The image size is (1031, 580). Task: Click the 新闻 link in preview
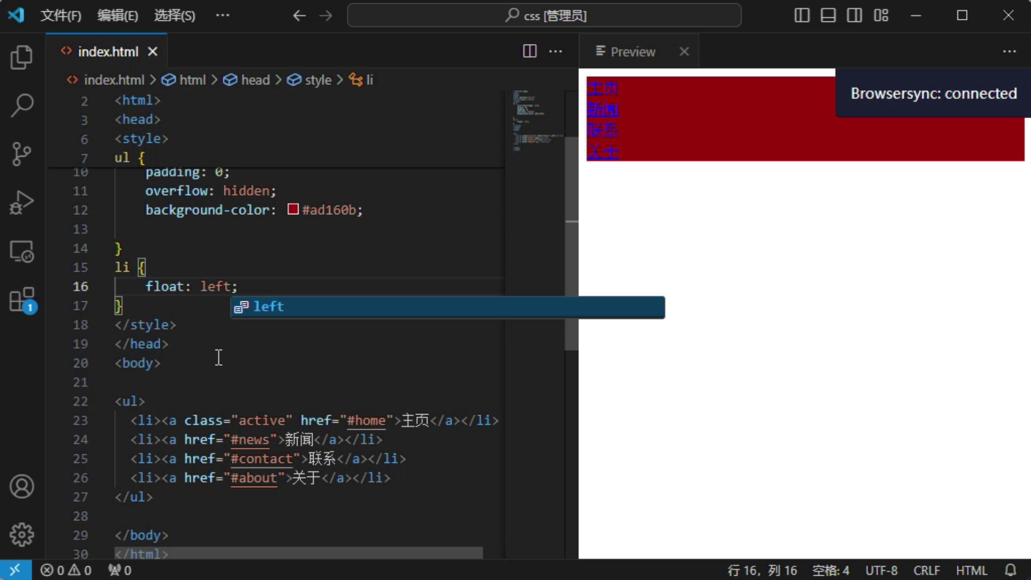602,110
